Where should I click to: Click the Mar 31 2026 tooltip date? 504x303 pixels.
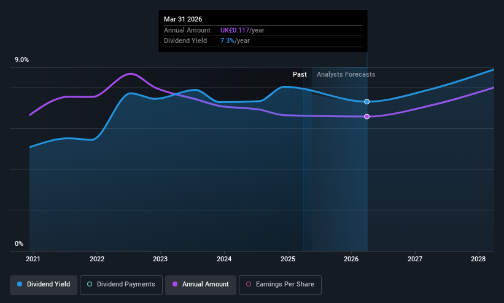pos(183,19)
